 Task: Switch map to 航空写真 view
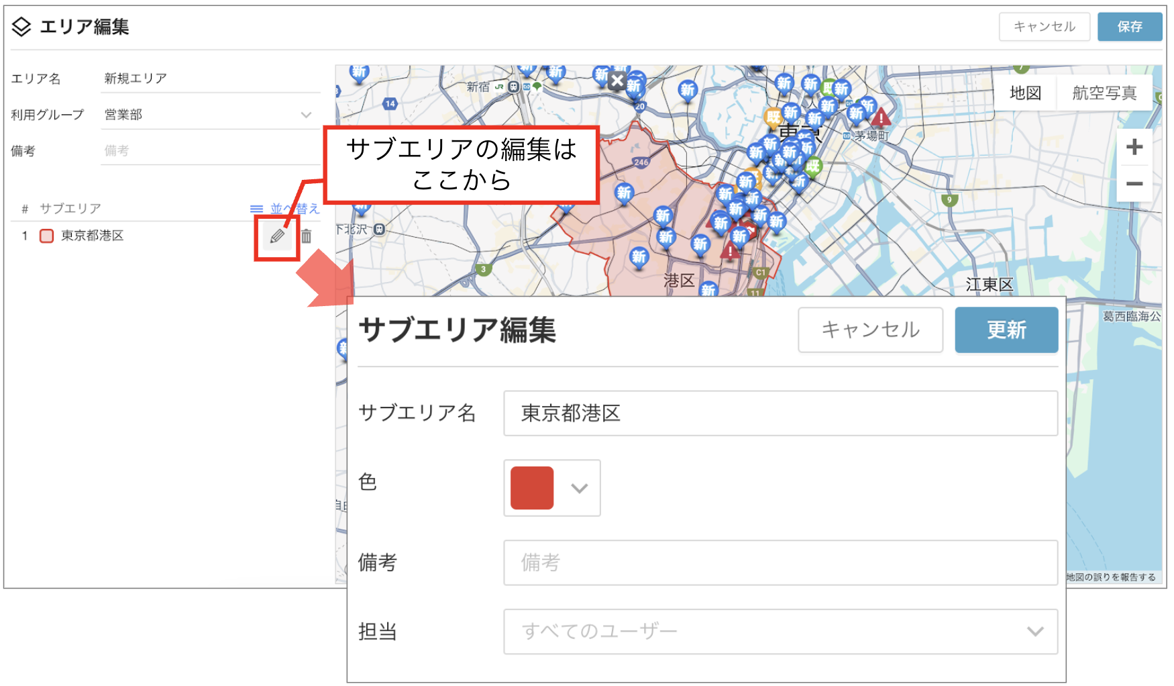pyautogui.click(x=1104, y=93)
